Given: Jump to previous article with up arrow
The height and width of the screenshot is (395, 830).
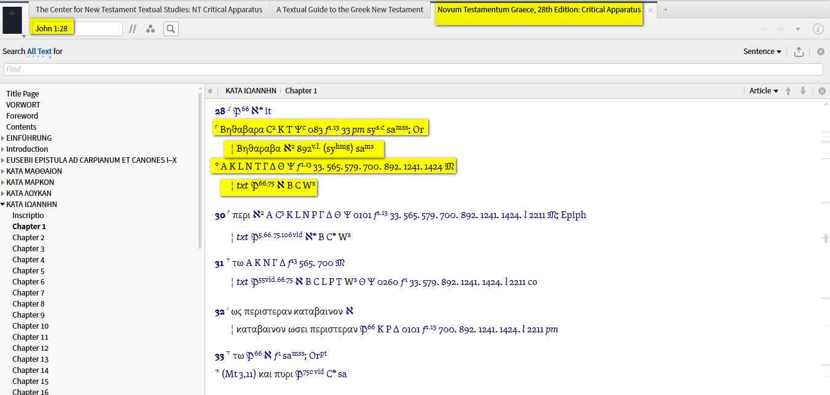Looking at the screenshot, I should point(788,91).
